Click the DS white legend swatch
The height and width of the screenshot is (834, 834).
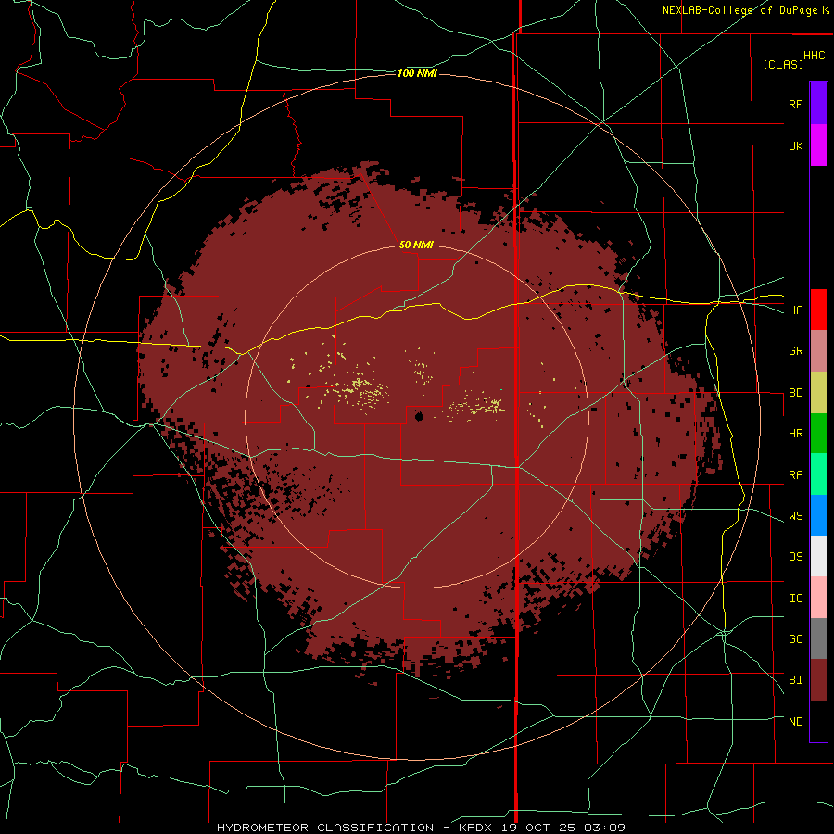(x=818, y=556)
